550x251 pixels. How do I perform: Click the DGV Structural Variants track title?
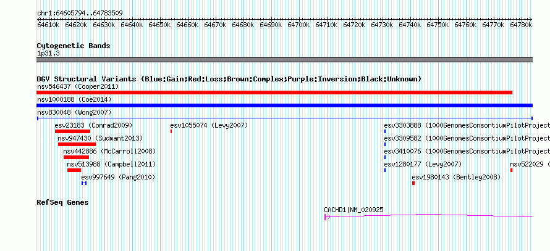[229, 79]
